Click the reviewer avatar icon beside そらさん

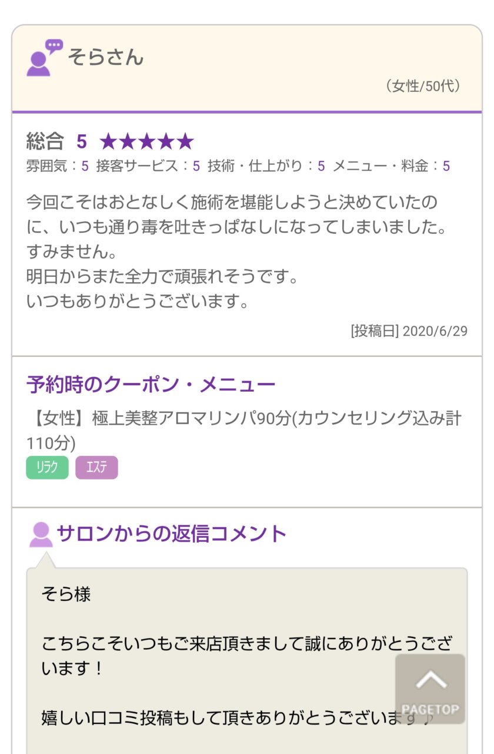tap(44, 57)
